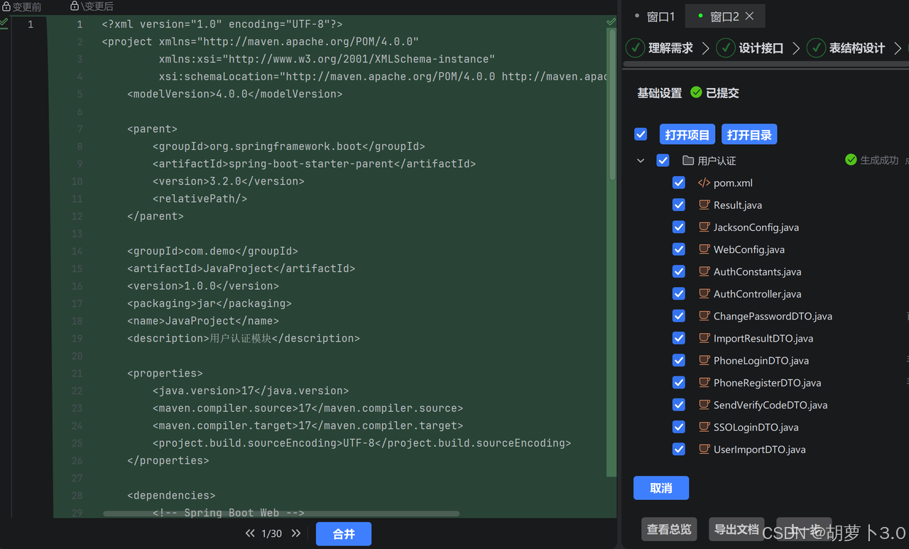This screenshot has width=909, height=549.
Task: Click the Result.java file icon
Action: coord(704,205)
